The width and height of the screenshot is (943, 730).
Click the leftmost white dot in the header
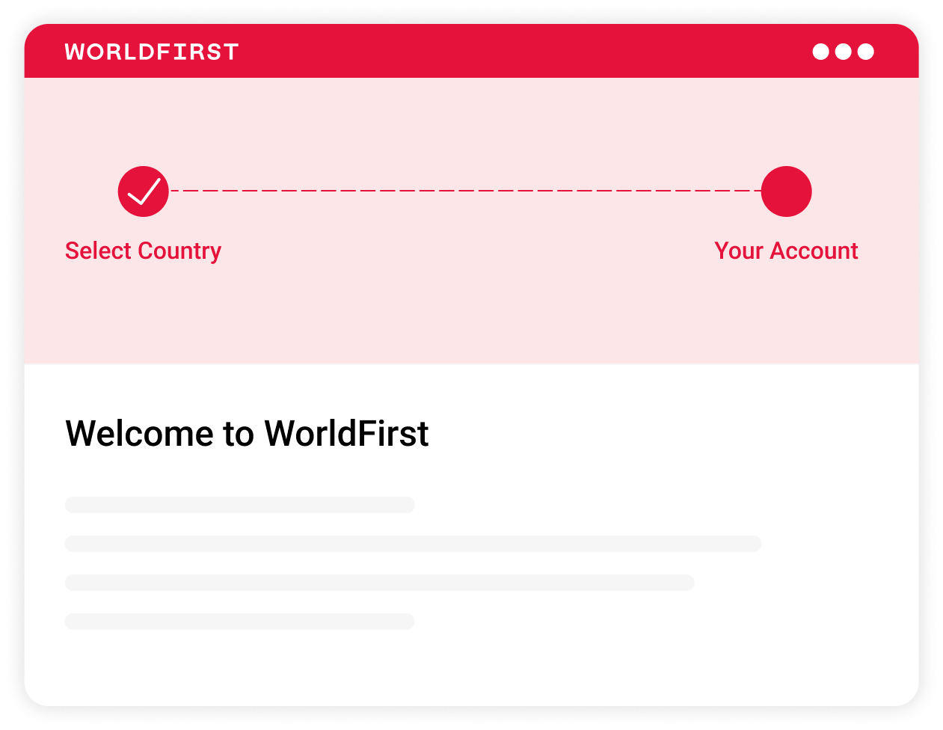[820, 52]
